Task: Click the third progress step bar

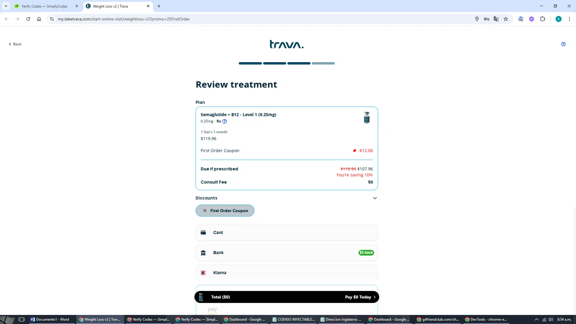Action: tap(299, 63)
